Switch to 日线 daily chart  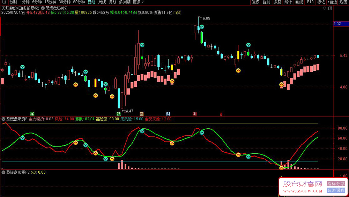[91, 2]
